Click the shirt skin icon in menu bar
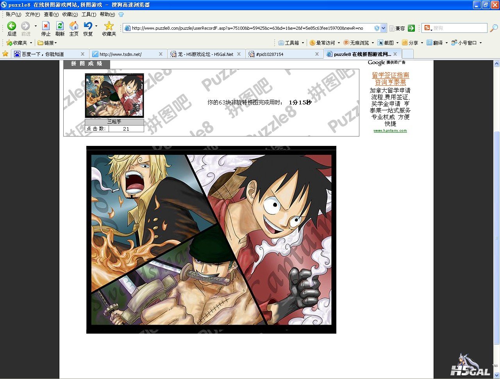This screenshot has height=379, width=500. (121, 14)
